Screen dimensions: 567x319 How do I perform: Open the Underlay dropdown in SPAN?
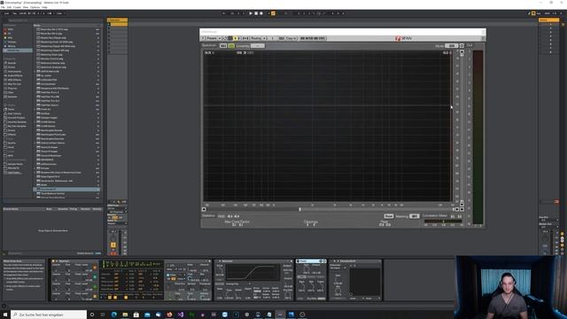(x=258, y=45)
